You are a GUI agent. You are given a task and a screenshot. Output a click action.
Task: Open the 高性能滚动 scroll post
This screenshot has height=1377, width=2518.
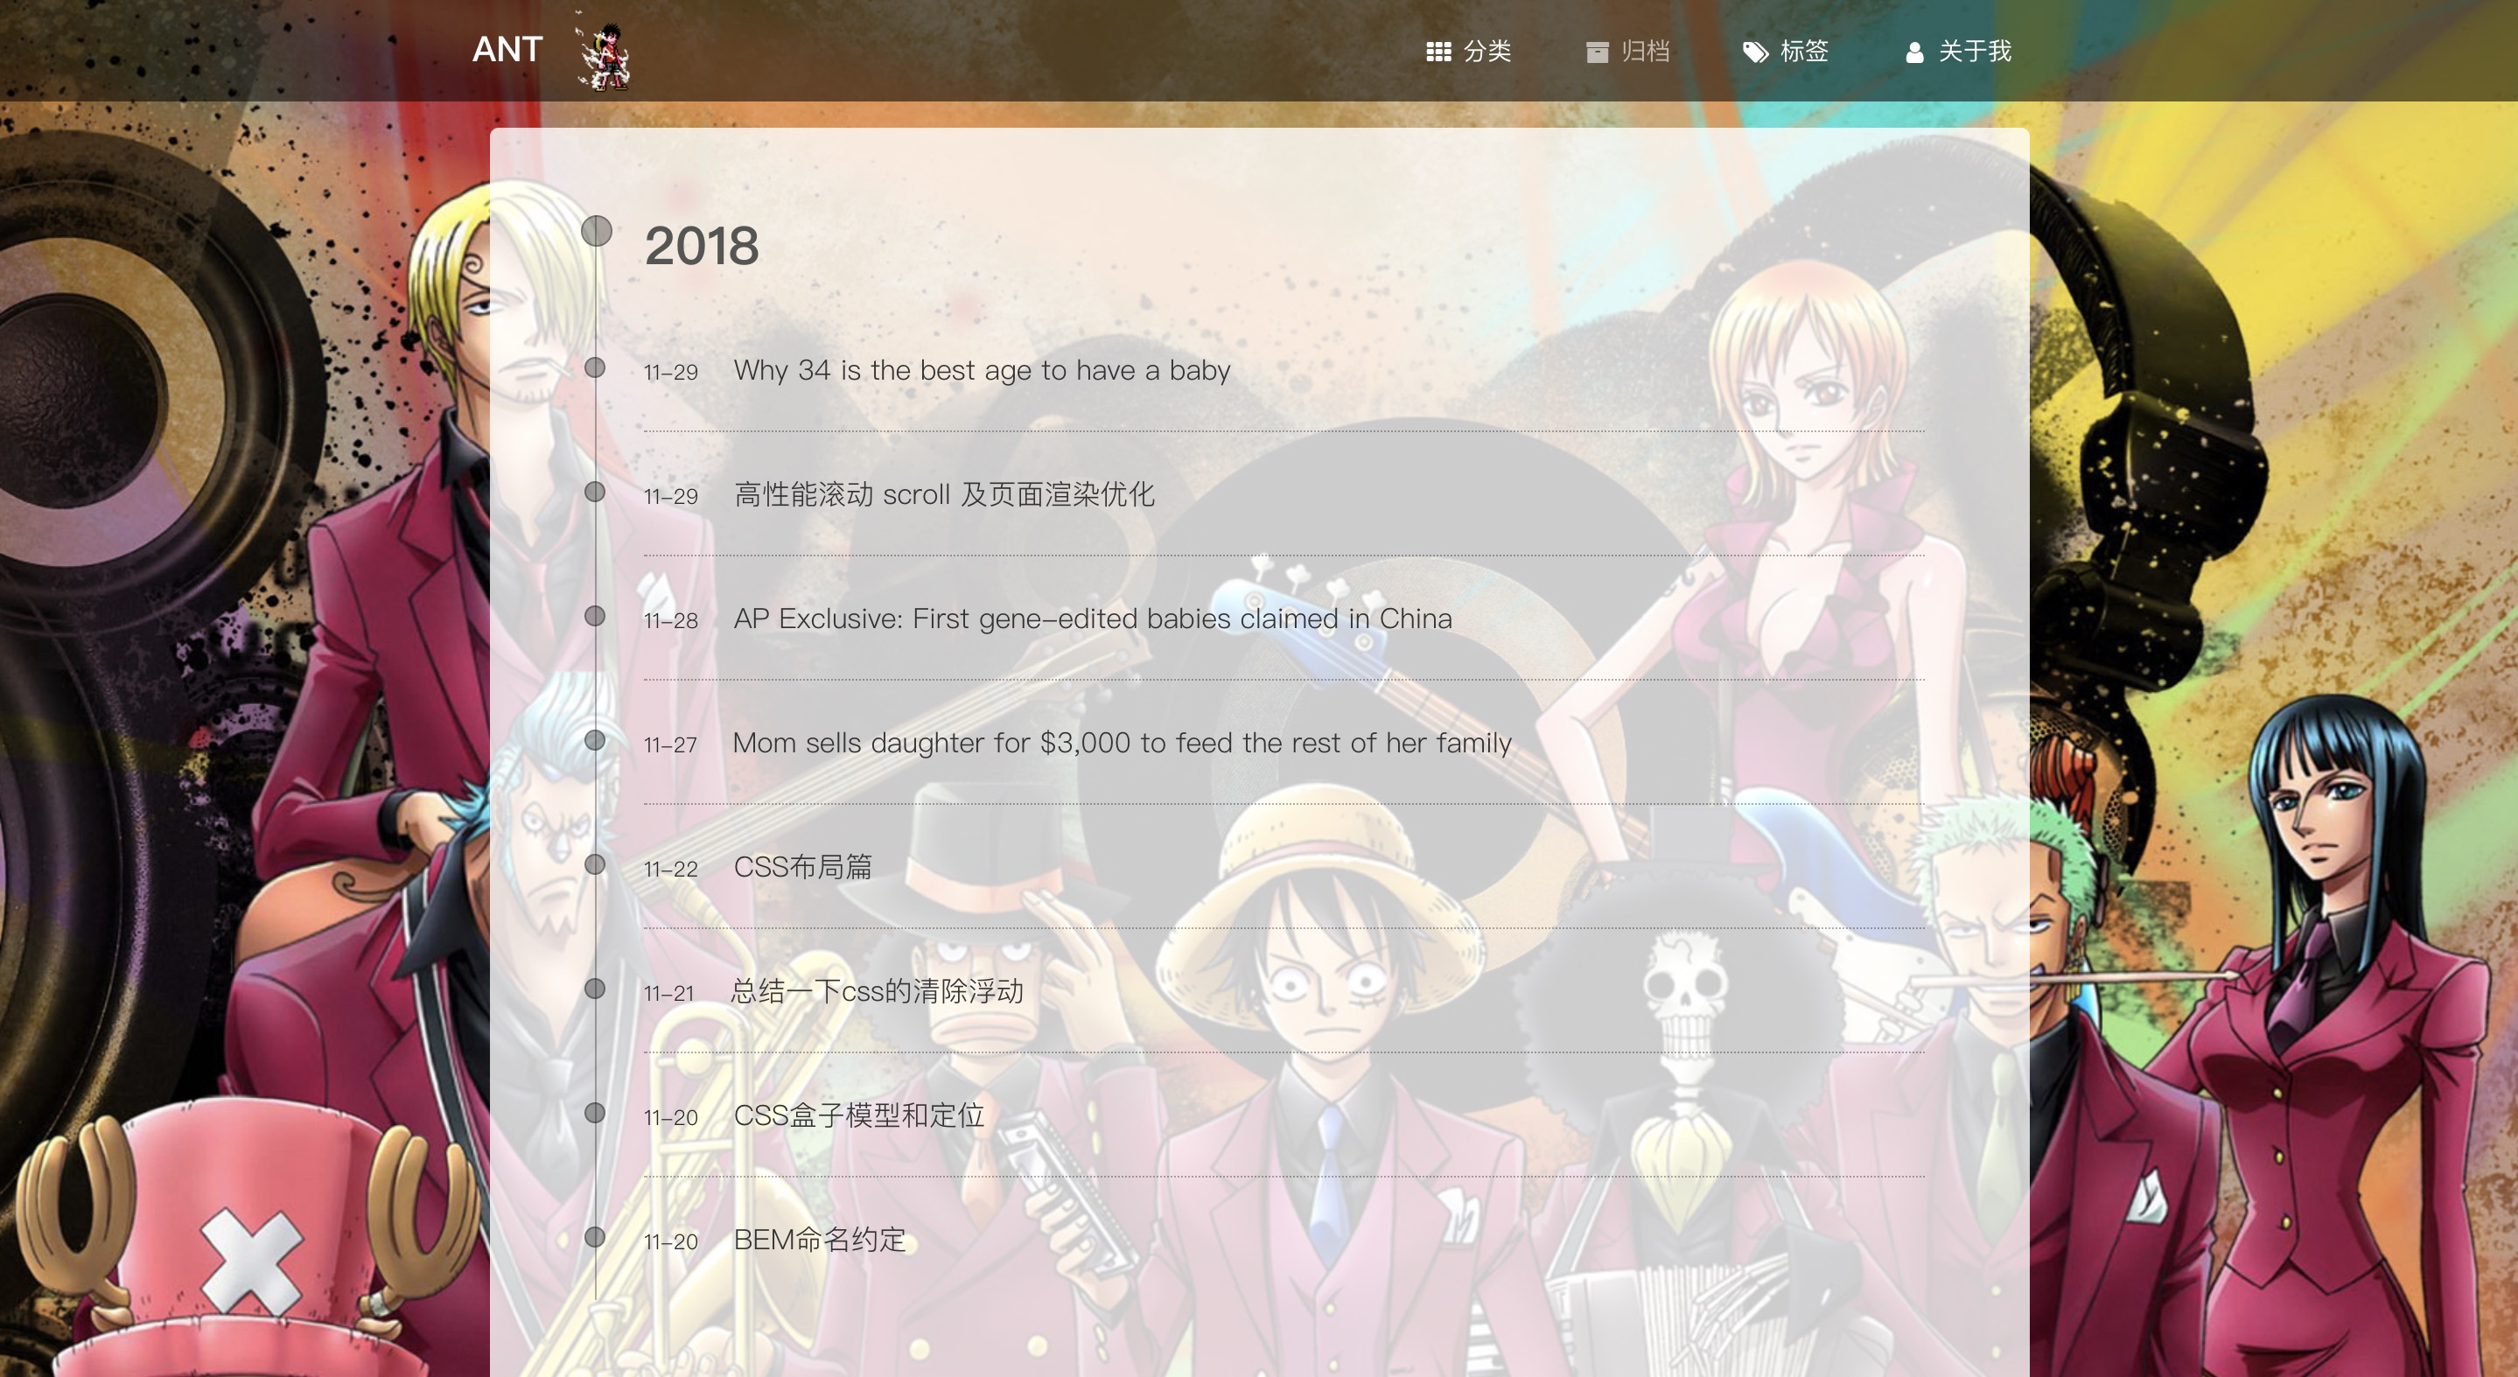[943, 494]
